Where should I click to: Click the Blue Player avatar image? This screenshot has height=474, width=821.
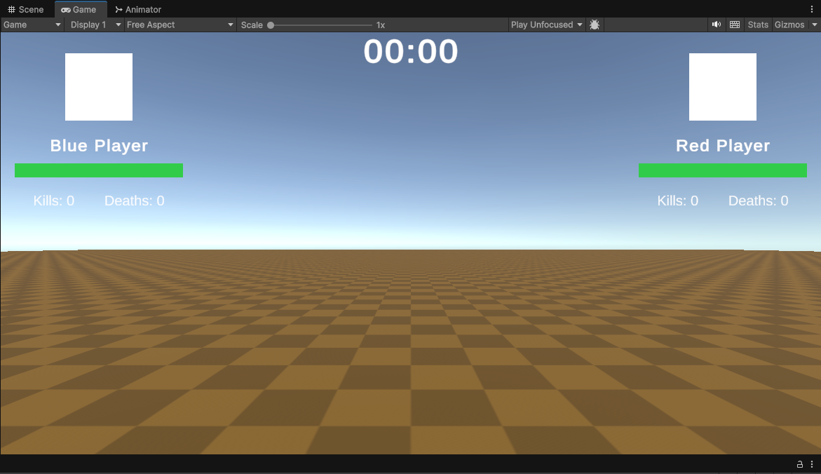coord(99,87)
